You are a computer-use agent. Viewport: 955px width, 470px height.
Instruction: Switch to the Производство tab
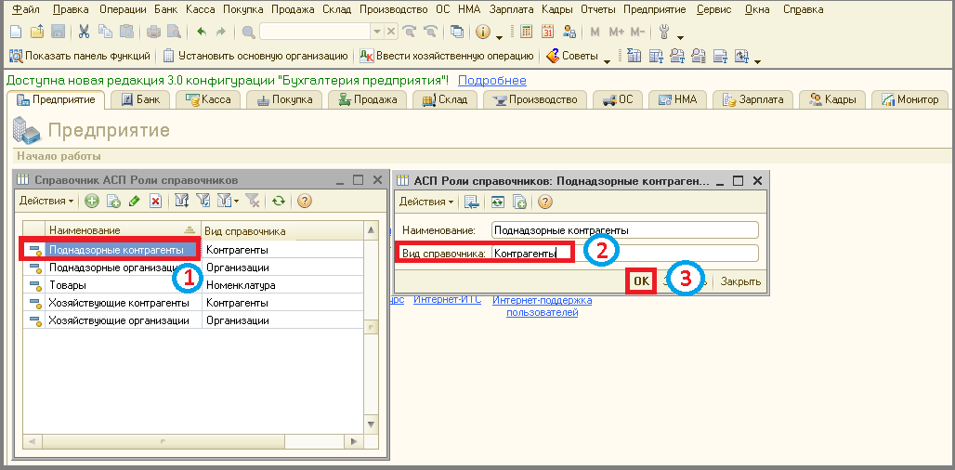[535, 99]
